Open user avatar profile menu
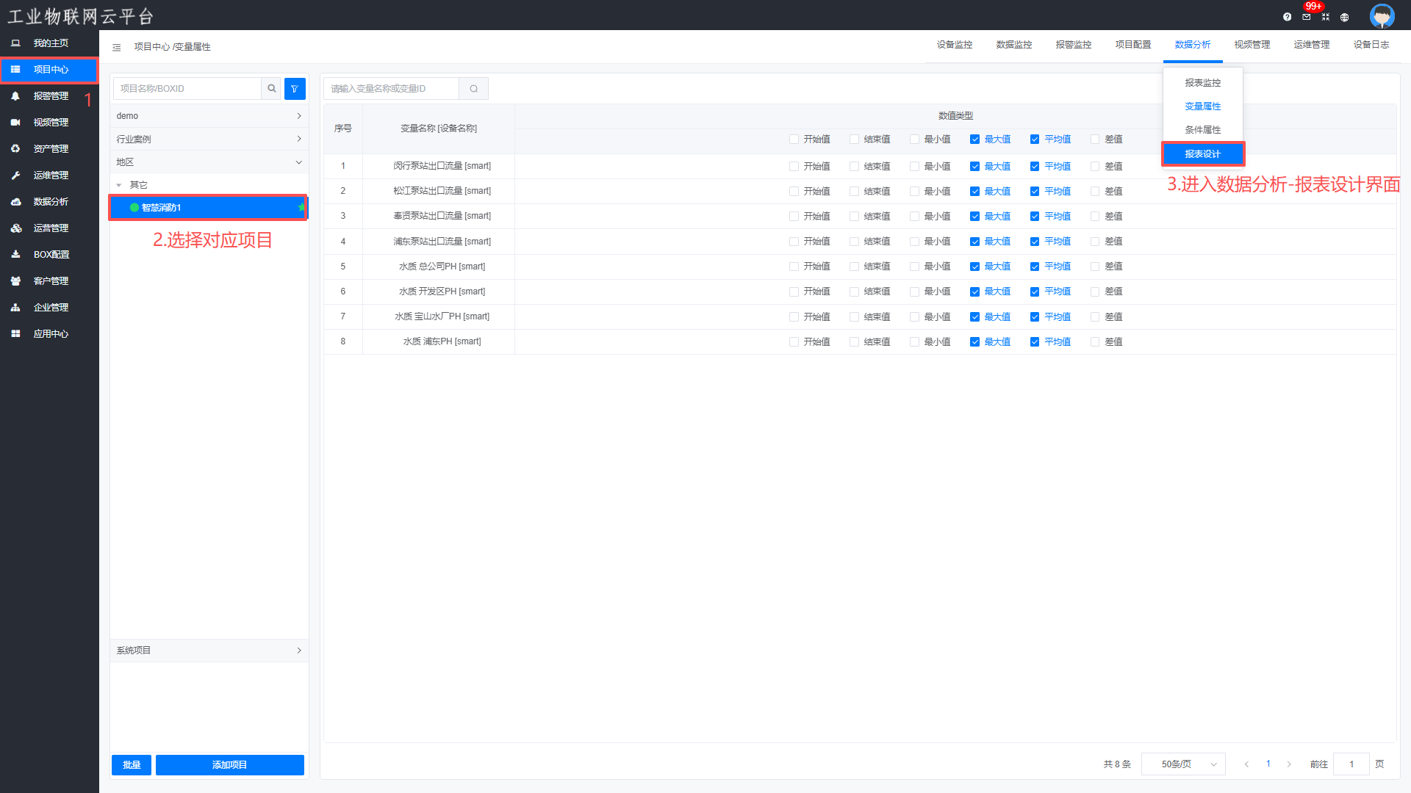Screen dimensions: 1411x793 [1382, 16]
